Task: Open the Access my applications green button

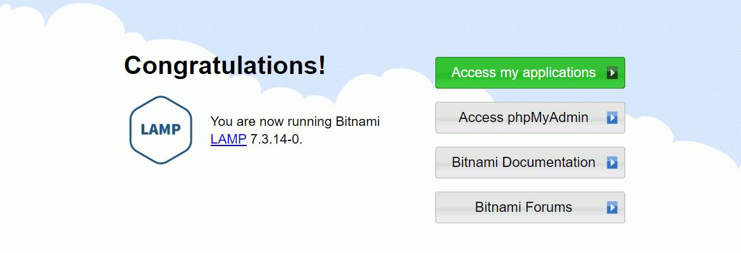Action: coord(530,73)
